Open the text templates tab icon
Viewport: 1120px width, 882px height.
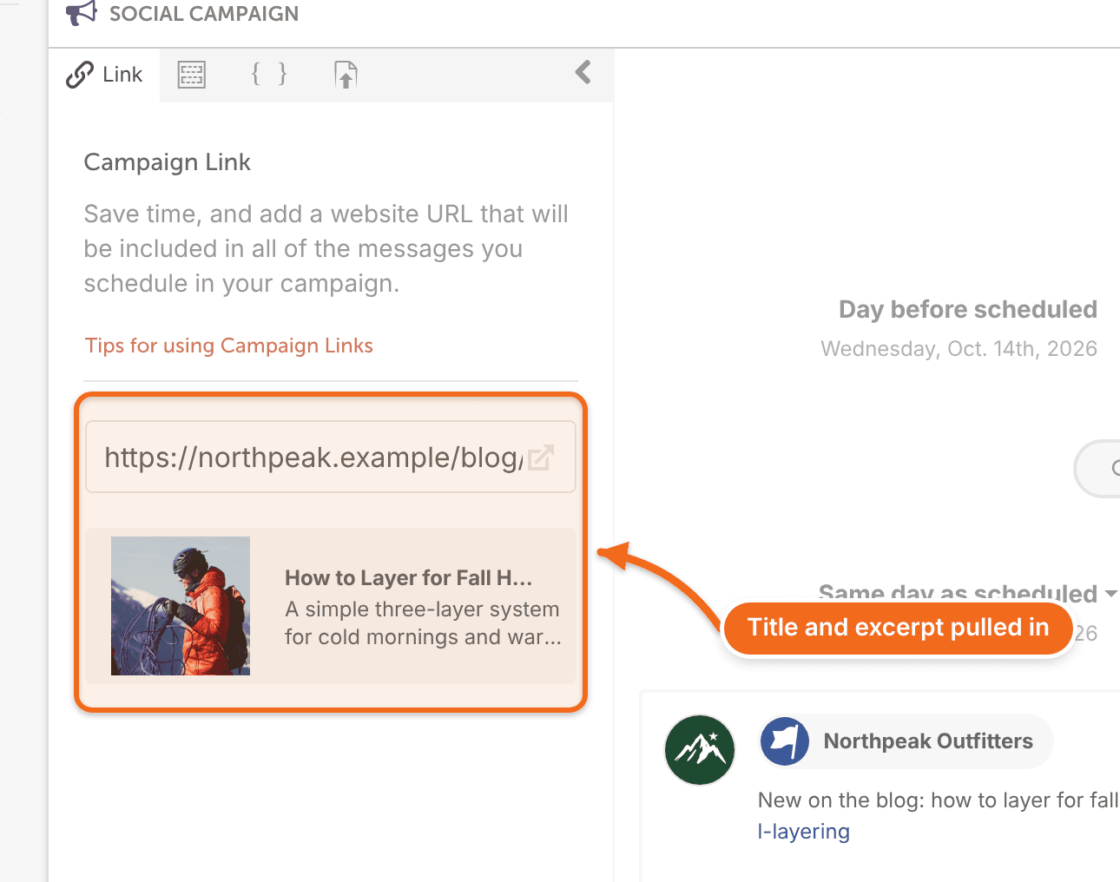click(192, 75)
